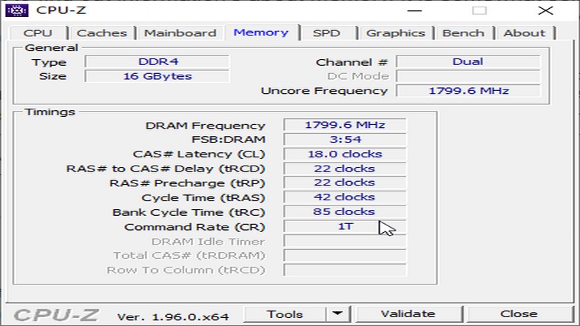Viewport: 580px width, 326px height.
Task: Click the Tools button
Action: point(285,314)
